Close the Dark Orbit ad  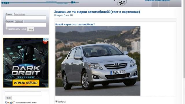click(47, 39)
